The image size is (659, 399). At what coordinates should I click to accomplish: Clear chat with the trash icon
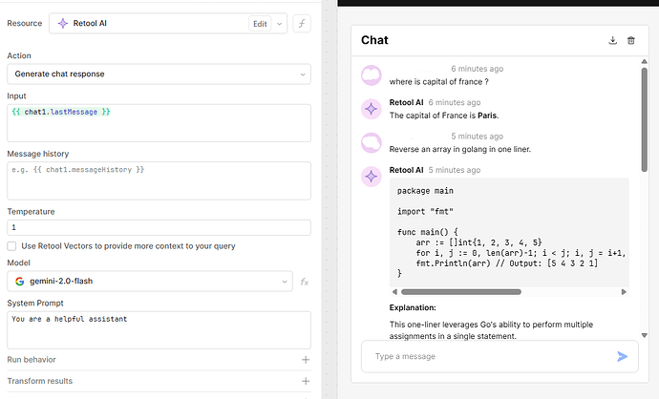tap(631, 40)
